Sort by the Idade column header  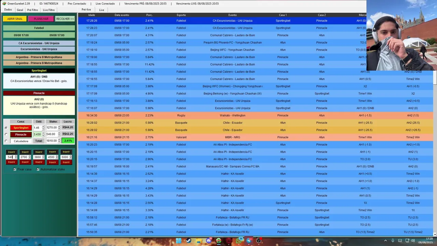91,15
